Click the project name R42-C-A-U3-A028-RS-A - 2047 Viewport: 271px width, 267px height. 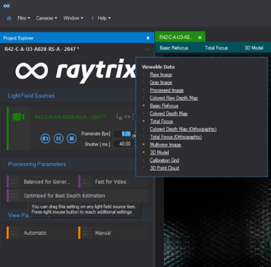tap(42, 49)
